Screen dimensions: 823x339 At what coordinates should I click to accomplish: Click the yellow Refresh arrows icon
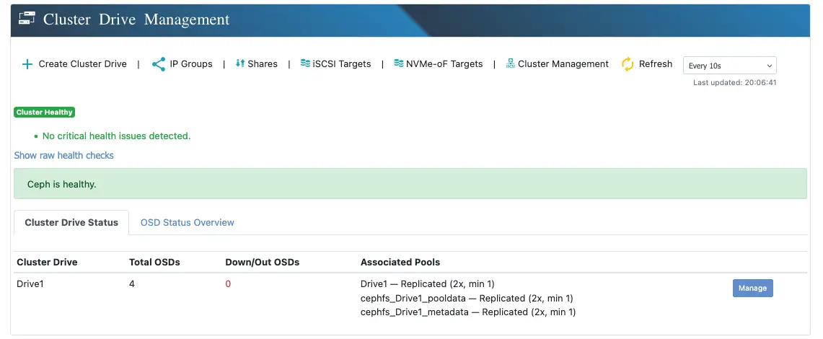tap(628, 64)
